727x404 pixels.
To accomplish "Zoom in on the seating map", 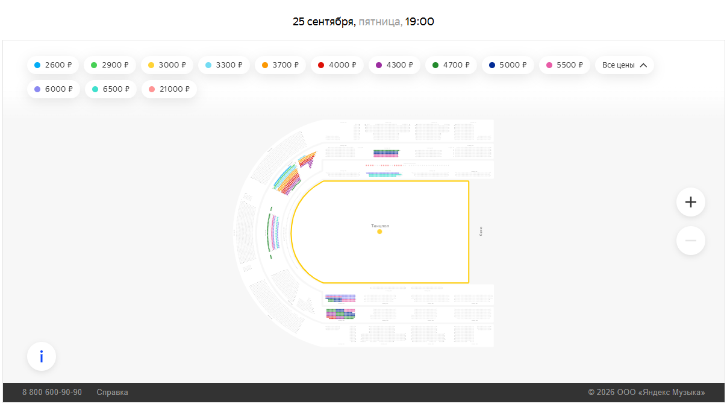I will tap(690, 202).
